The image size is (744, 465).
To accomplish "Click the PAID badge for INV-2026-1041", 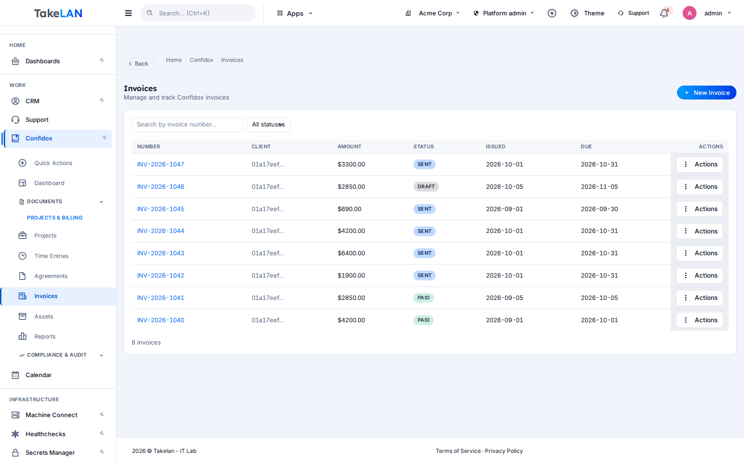I will [x=423, y=298].
